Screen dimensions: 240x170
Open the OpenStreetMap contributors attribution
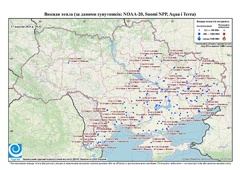click(206, 159)
